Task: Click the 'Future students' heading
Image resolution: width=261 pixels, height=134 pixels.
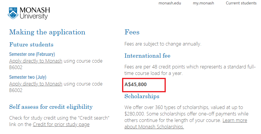Action: 31,45
